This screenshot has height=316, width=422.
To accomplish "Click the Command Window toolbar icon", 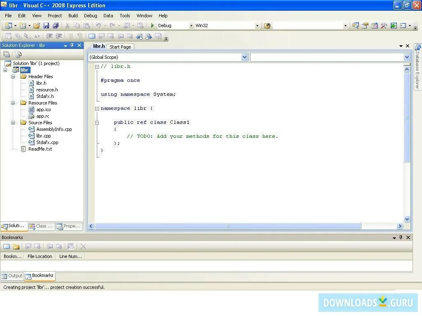I will coord(403,26).
